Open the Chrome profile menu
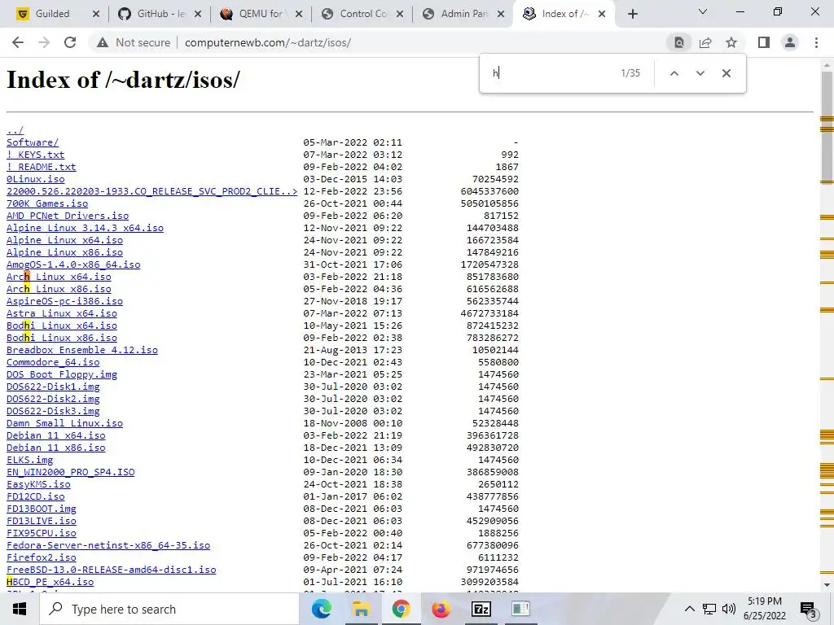The width and height of the screenshot is (834, 625). tap(790, 42)
